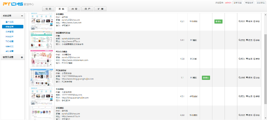Open 基本设置 in the sidebar
Viewport: 267px width, 123px height.
[9, 22]
